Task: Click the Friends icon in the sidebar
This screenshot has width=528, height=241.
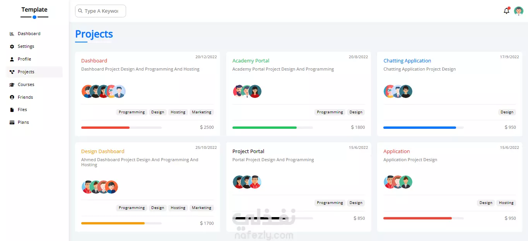Action: point(12,97)
